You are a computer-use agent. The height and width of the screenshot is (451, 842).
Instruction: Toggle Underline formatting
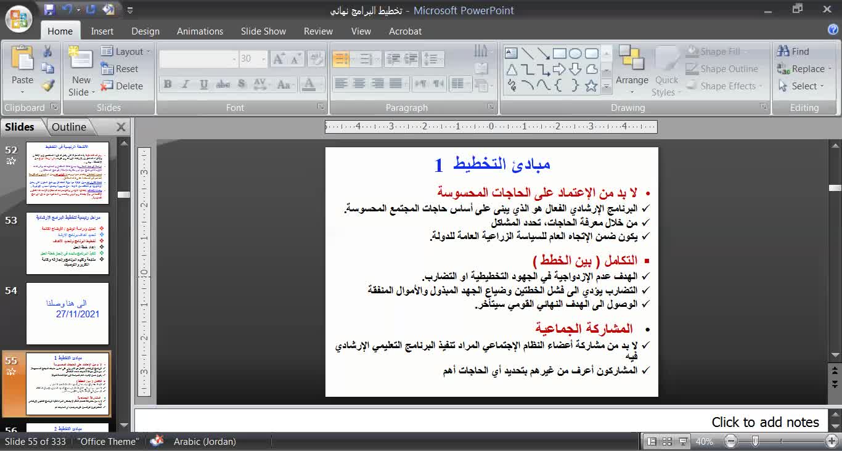tap(203, 84)
